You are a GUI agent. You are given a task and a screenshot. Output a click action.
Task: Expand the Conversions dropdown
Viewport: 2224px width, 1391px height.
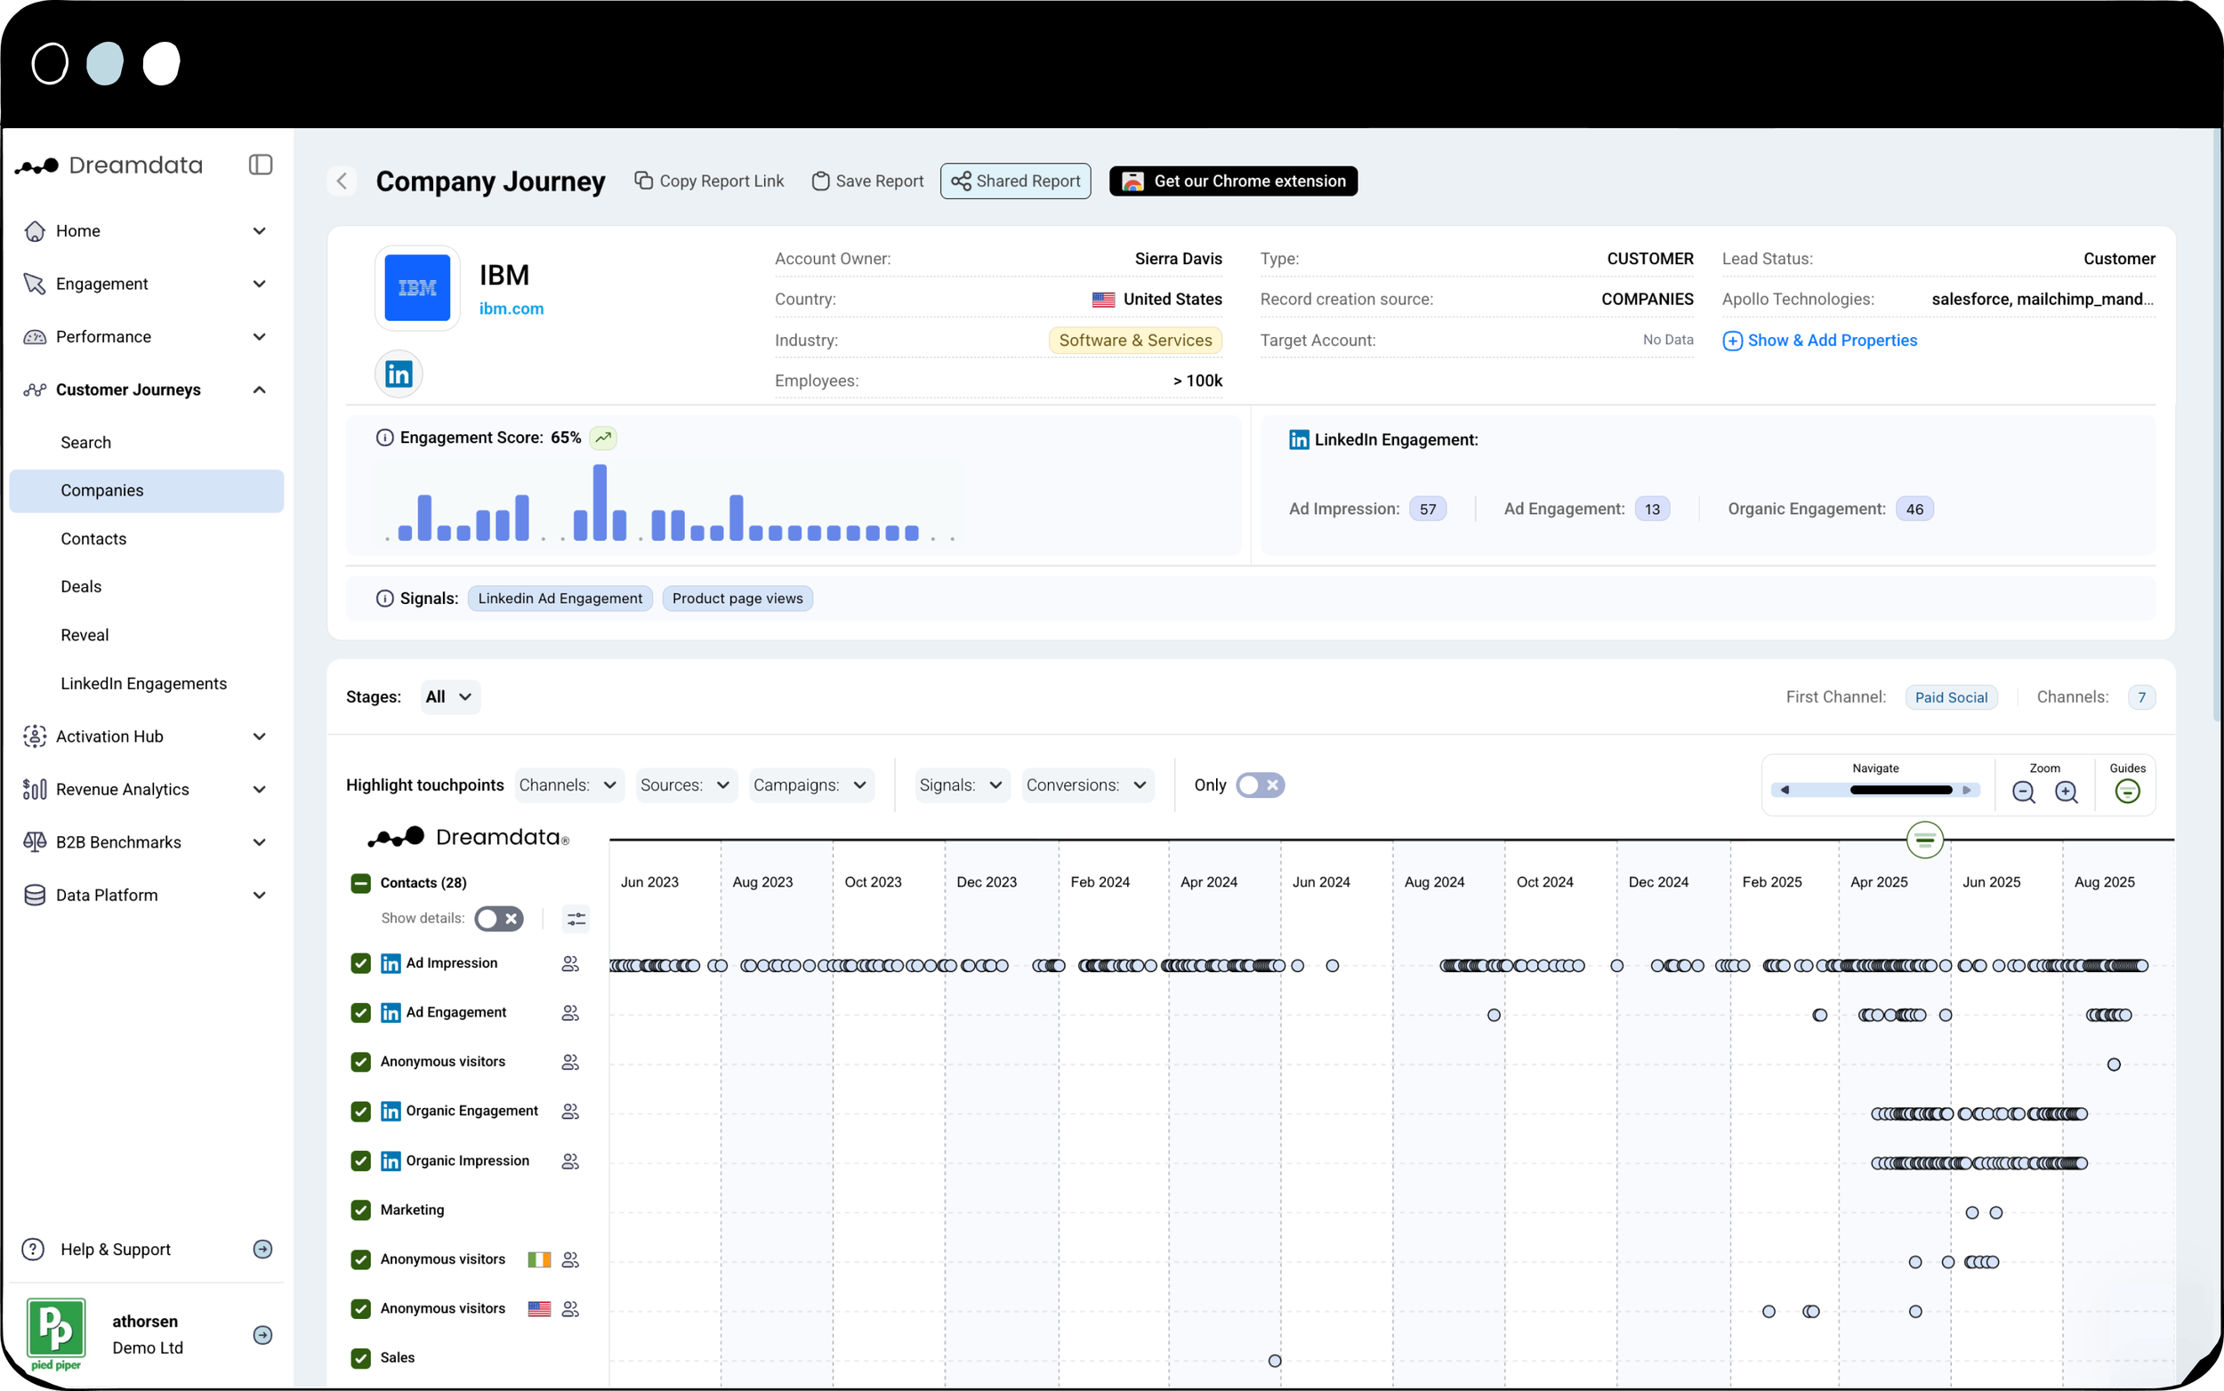[x=1087, y=784]
